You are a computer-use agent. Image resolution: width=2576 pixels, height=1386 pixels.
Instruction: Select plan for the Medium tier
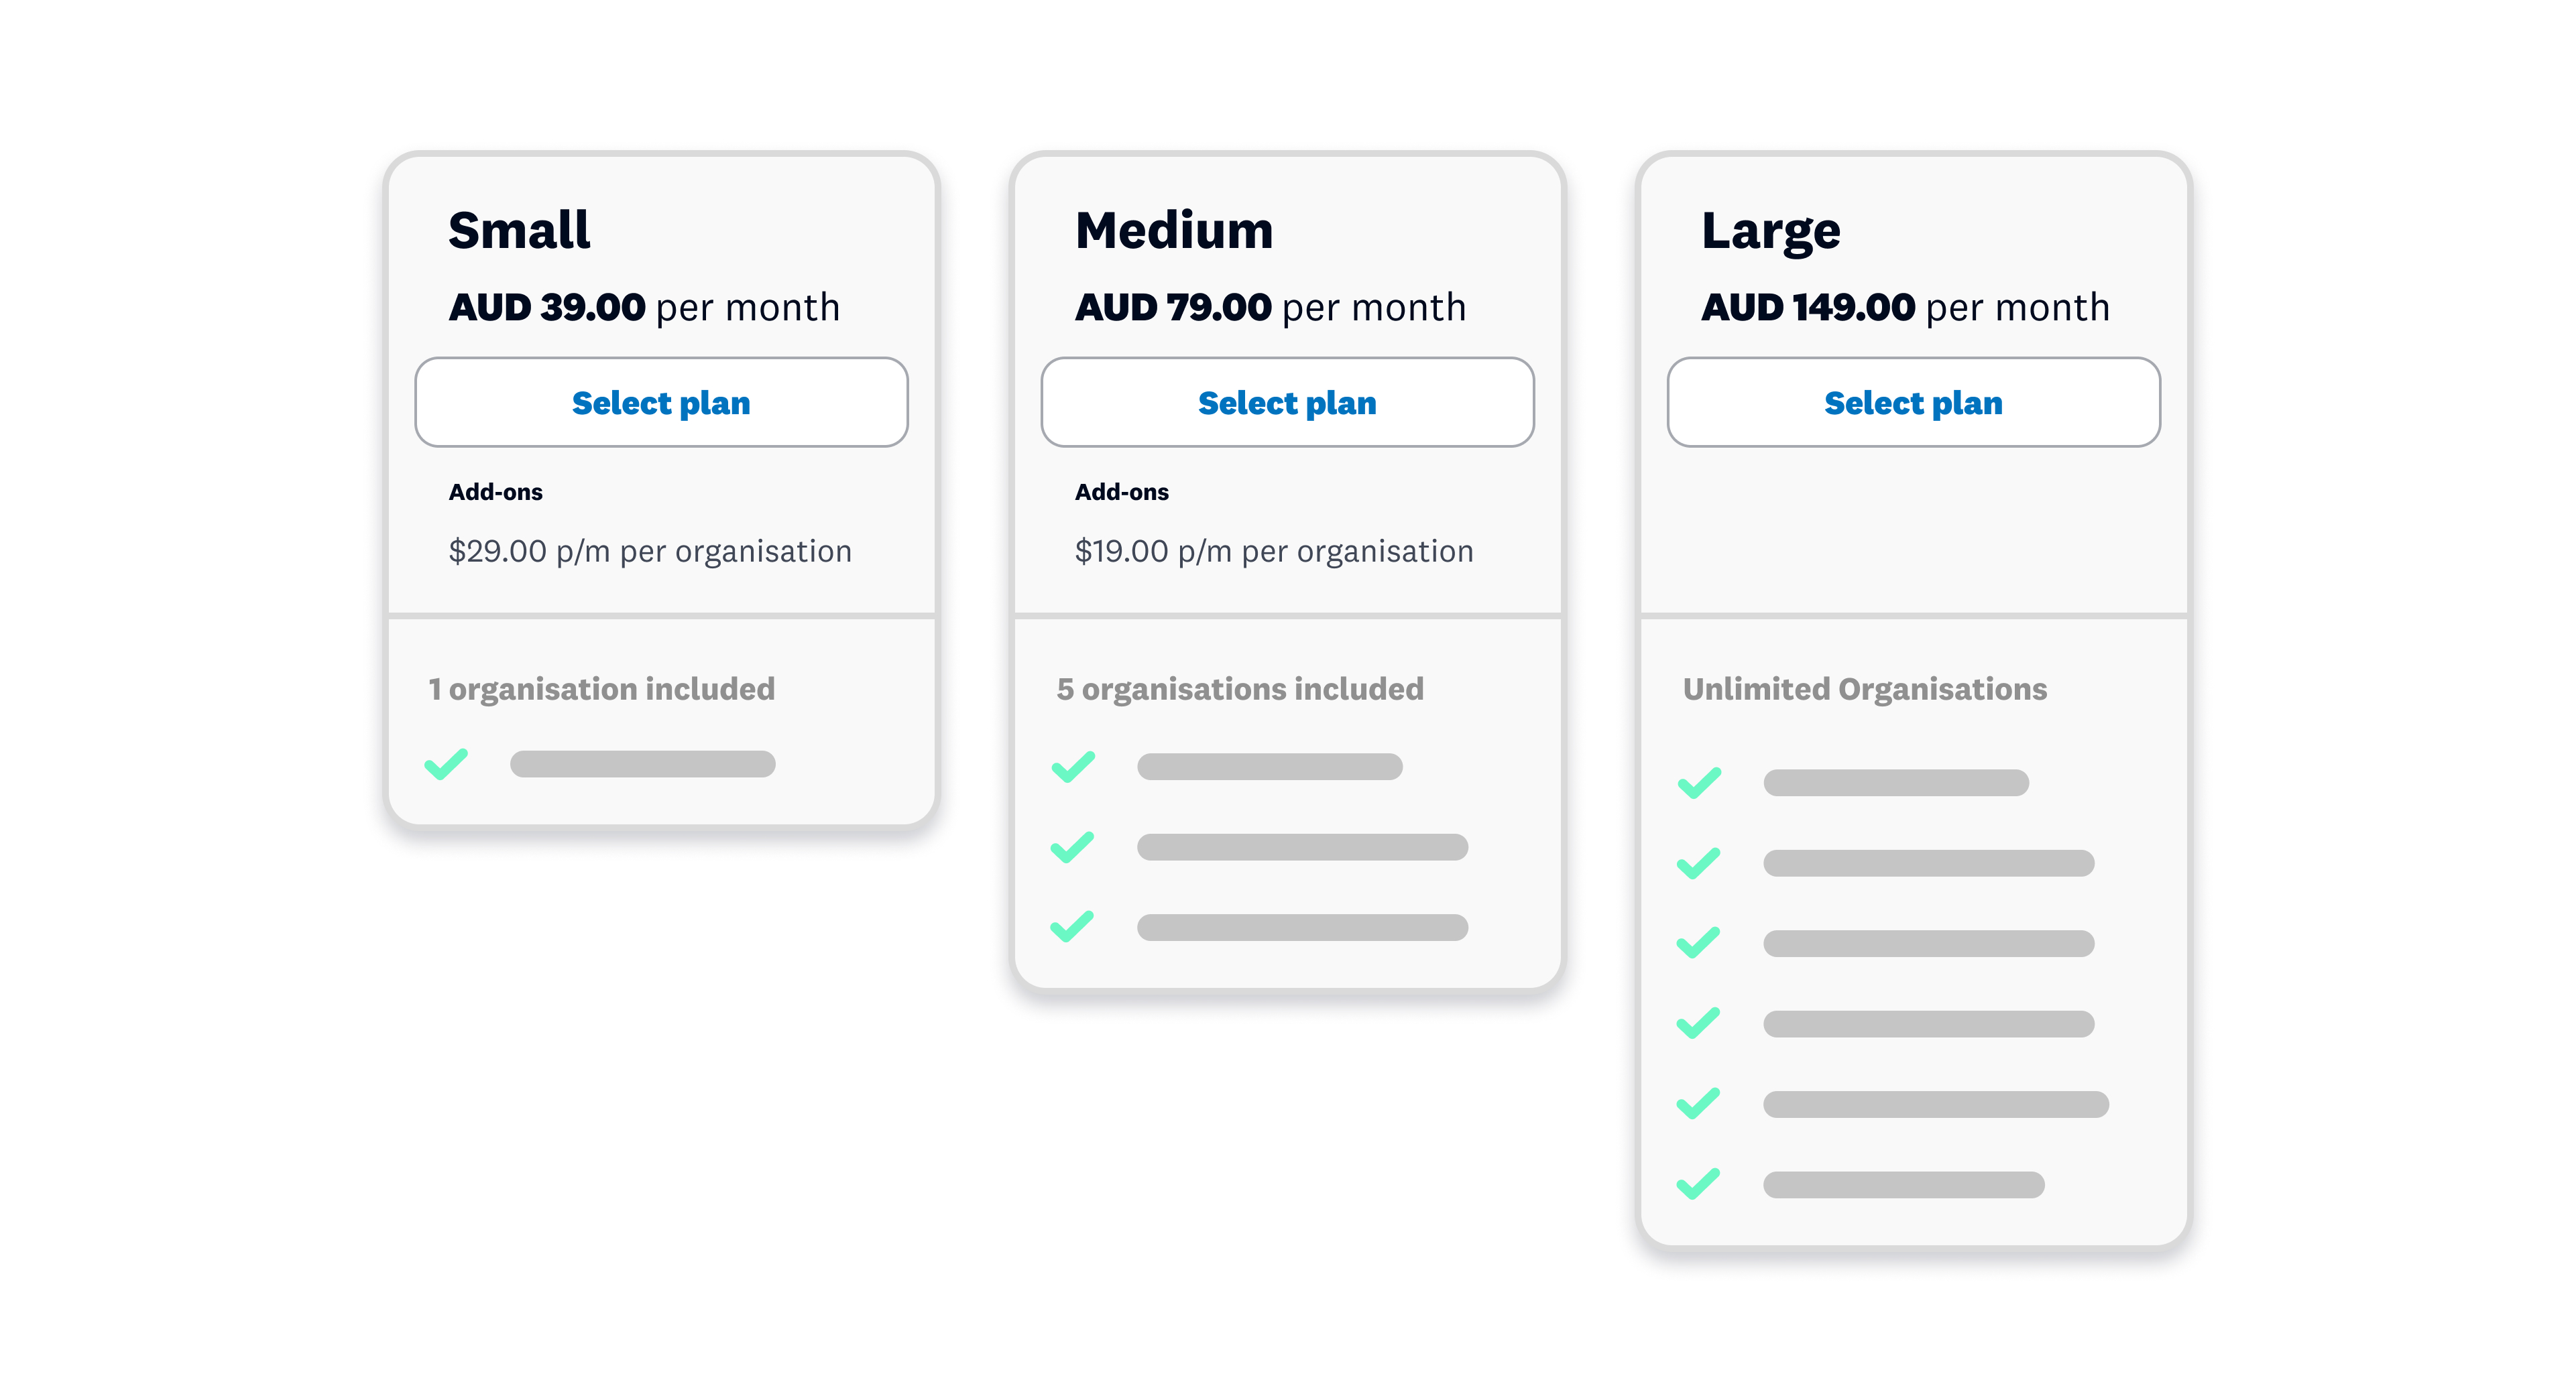pyautogui.click(x=1287, y=401)
